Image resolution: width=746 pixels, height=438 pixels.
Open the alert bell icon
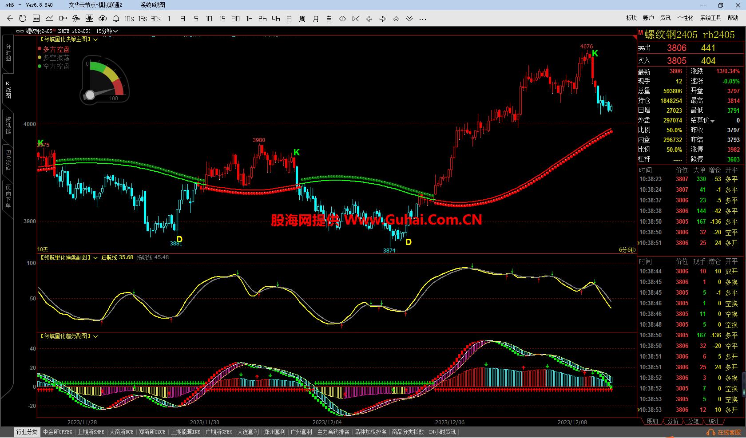pyautogui.click(x=116, y=18)
